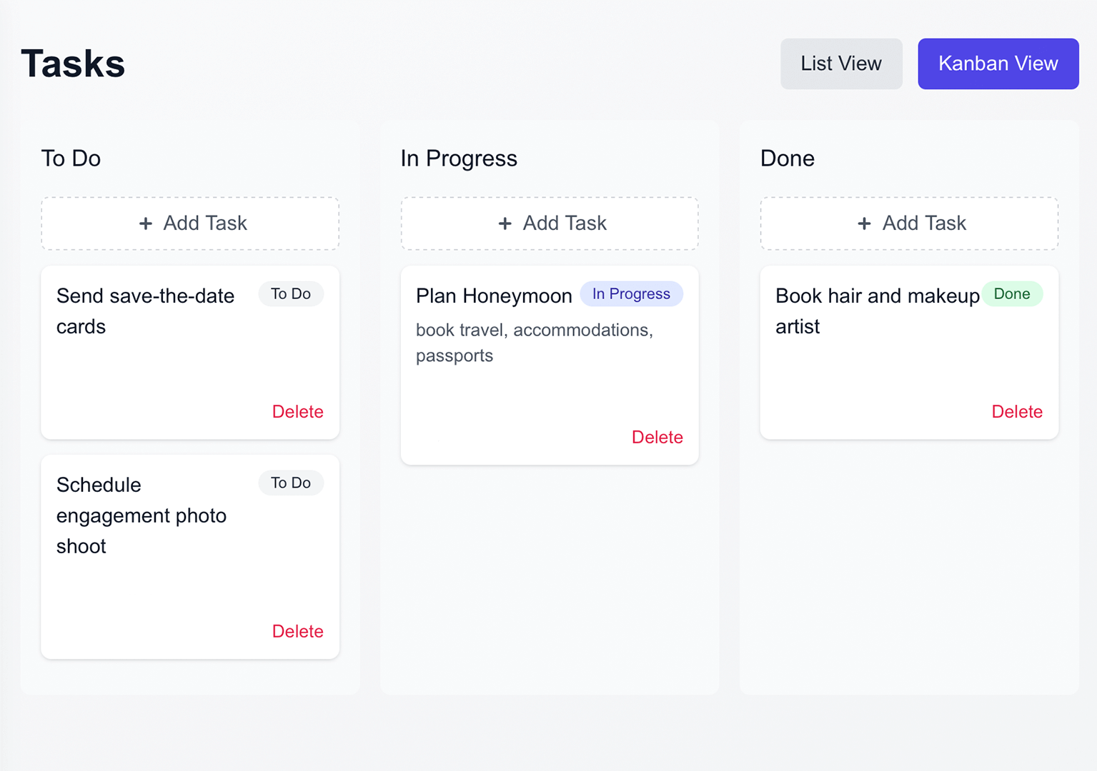Switch to Kanban View
This screenshot has height=771, width=1097.
(x=998, y=64)
